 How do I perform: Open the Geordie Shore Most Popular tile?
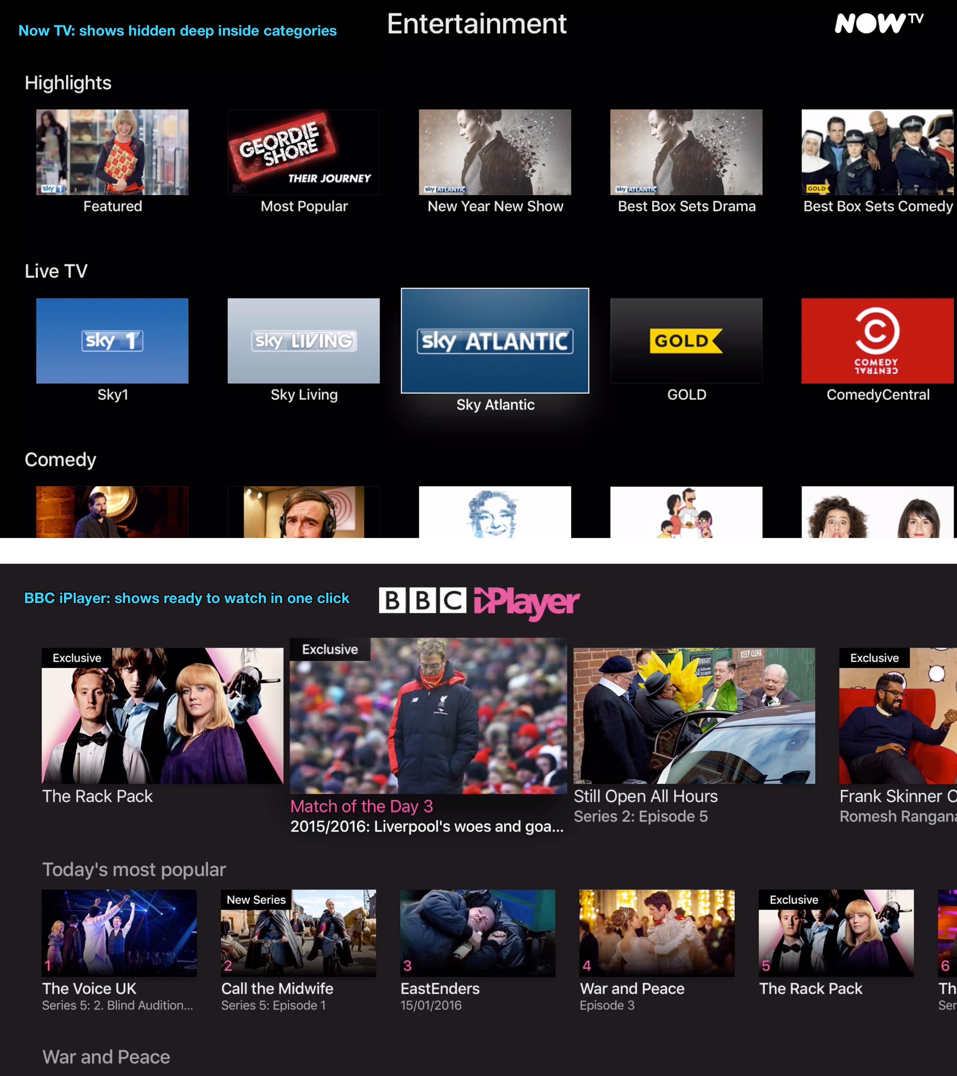click(303, 152)
